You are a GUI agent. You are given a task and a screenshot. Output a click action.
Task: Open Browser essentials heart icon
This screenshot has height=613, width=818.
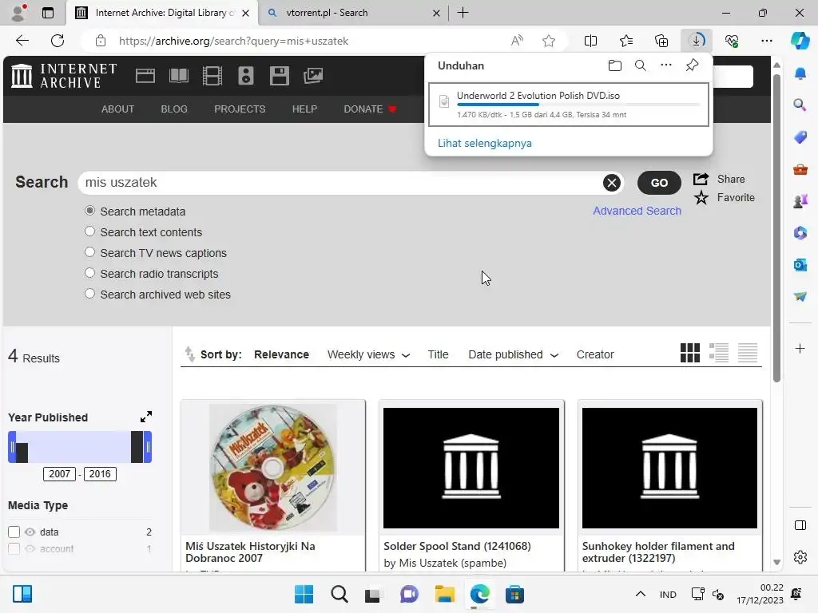(732, 41)
